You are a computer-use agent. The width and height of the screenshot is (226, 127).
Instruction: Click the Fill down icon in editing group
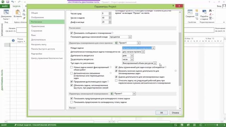210,18
